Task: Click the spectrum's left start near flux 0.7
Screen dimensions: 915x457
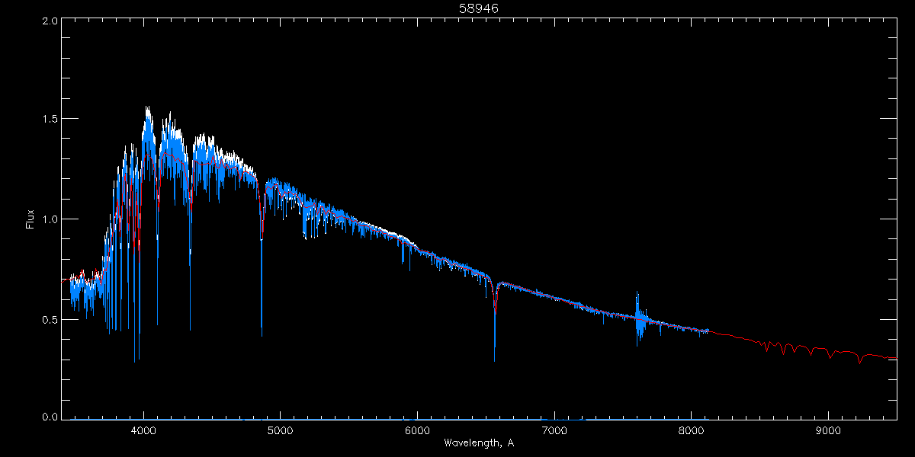Action: (71, 280)
